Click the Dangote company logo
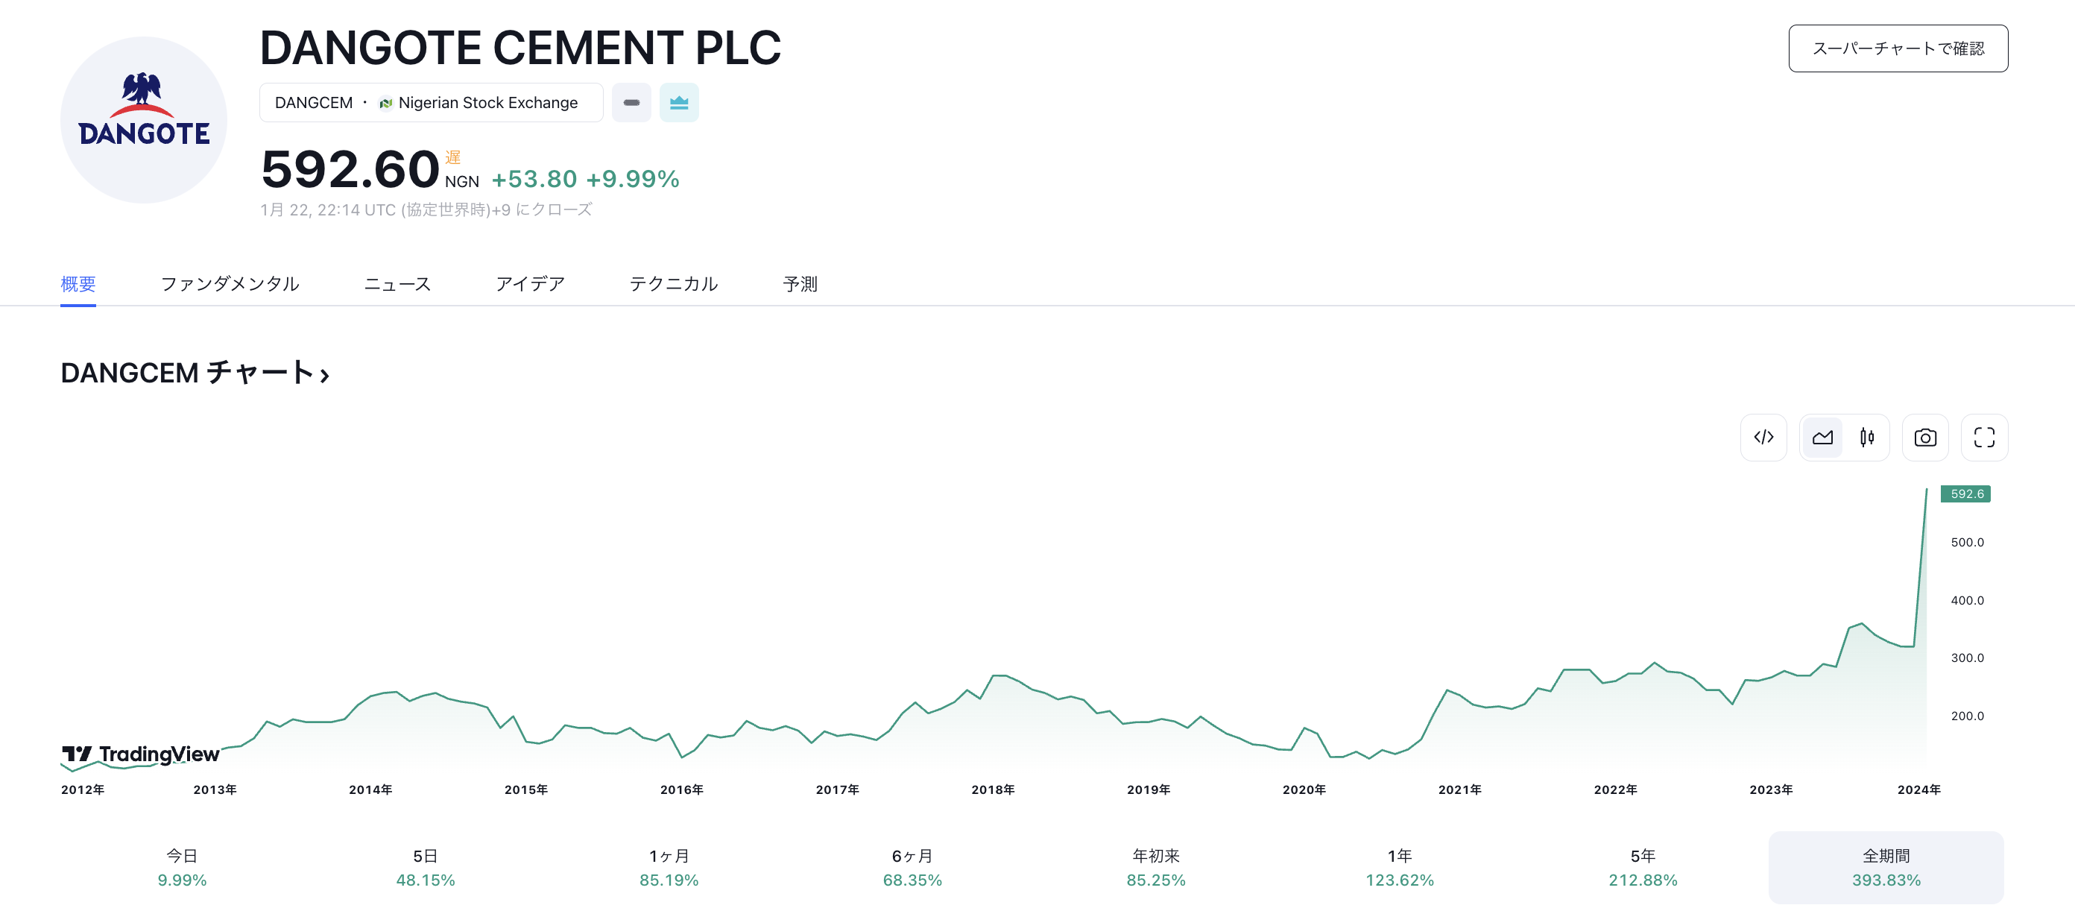This screenshot has width=2075, height=911. [143, 119]
